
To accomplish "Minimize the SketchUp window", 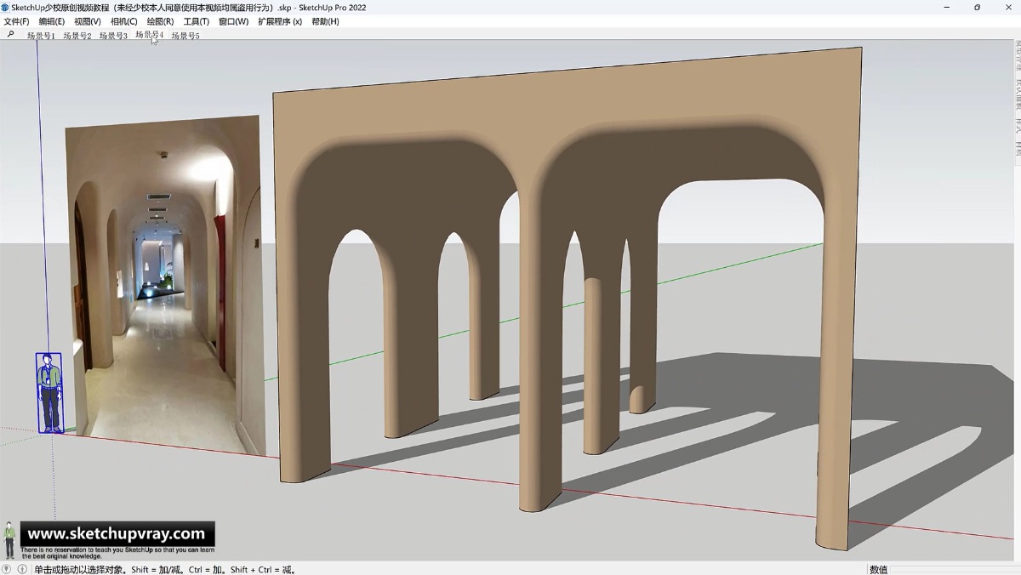I will (x=949, y=7).
